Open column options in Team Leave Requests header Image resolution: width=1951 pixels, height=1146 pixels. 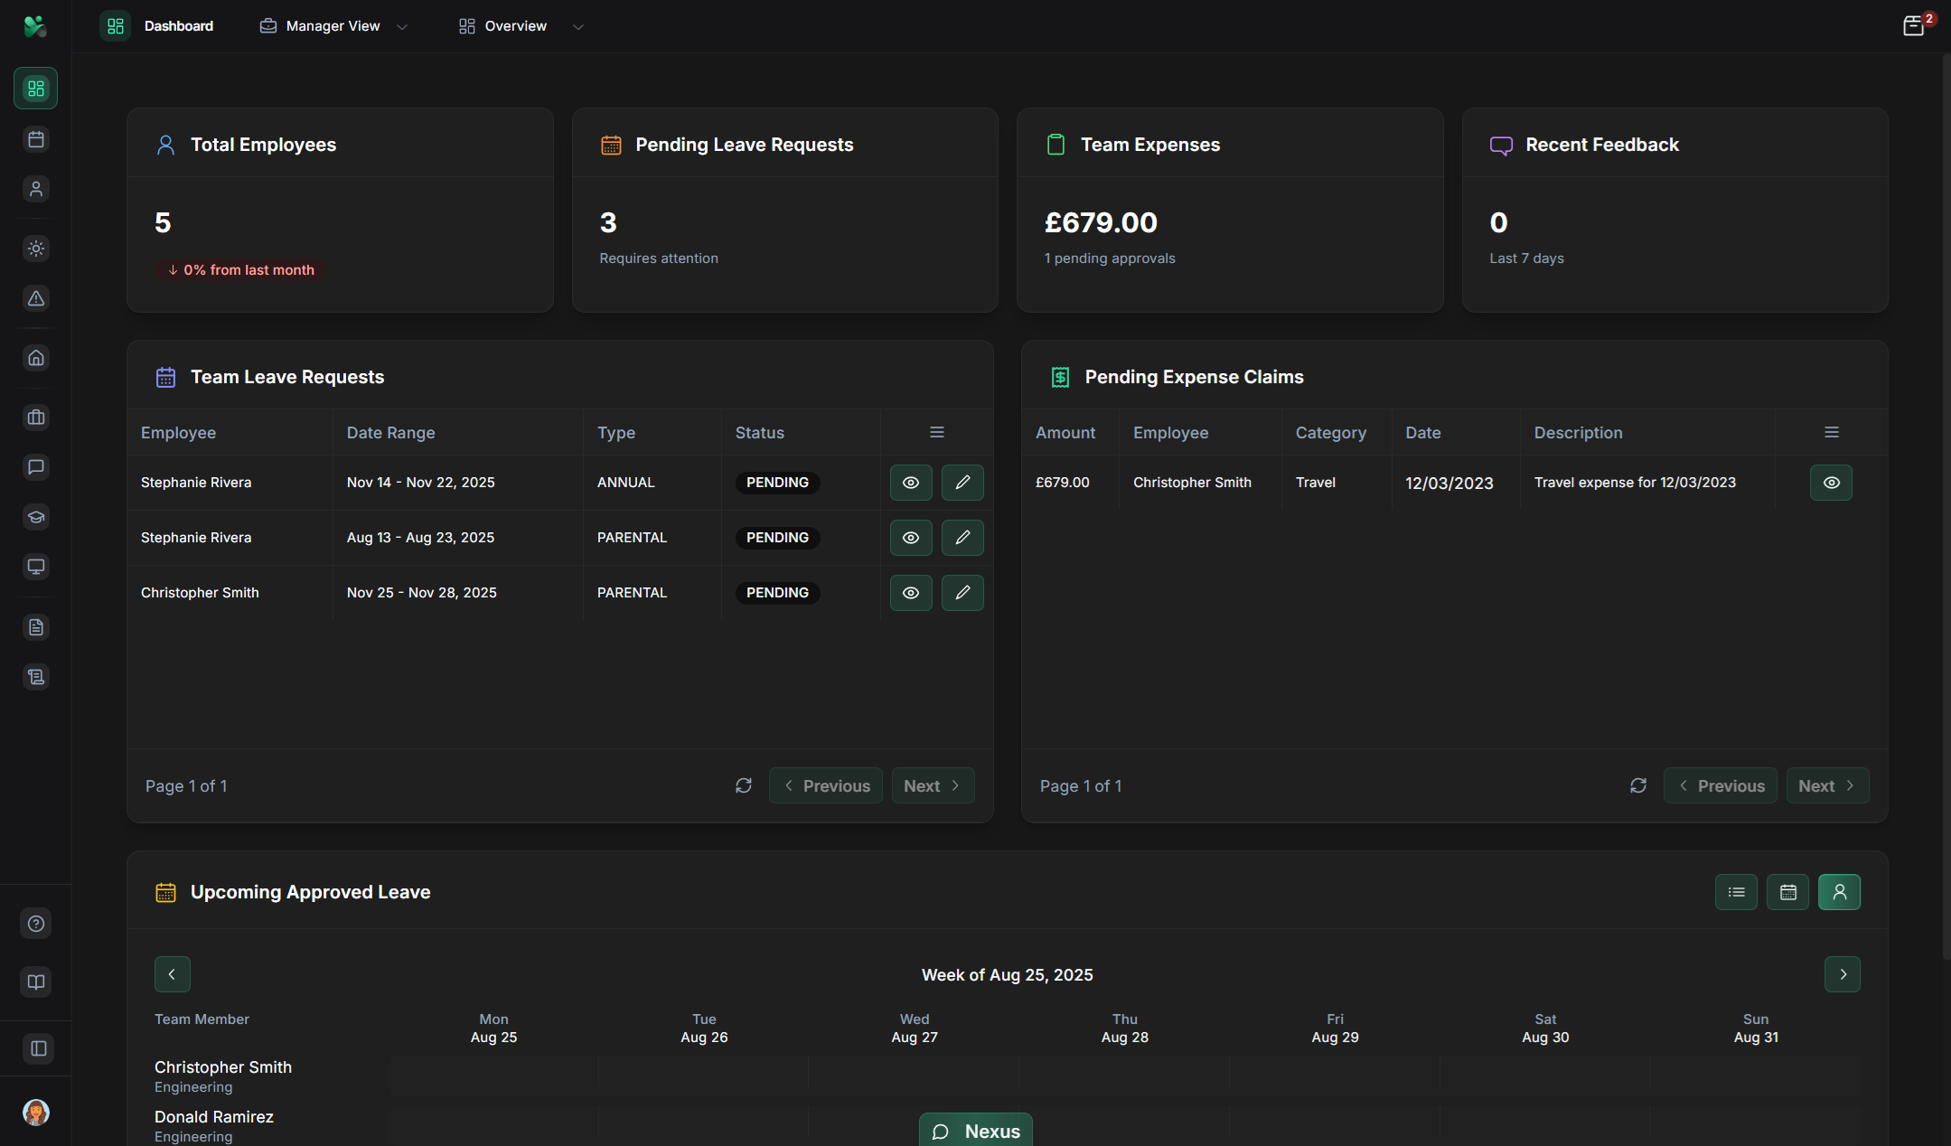click(x=936, y=431)
